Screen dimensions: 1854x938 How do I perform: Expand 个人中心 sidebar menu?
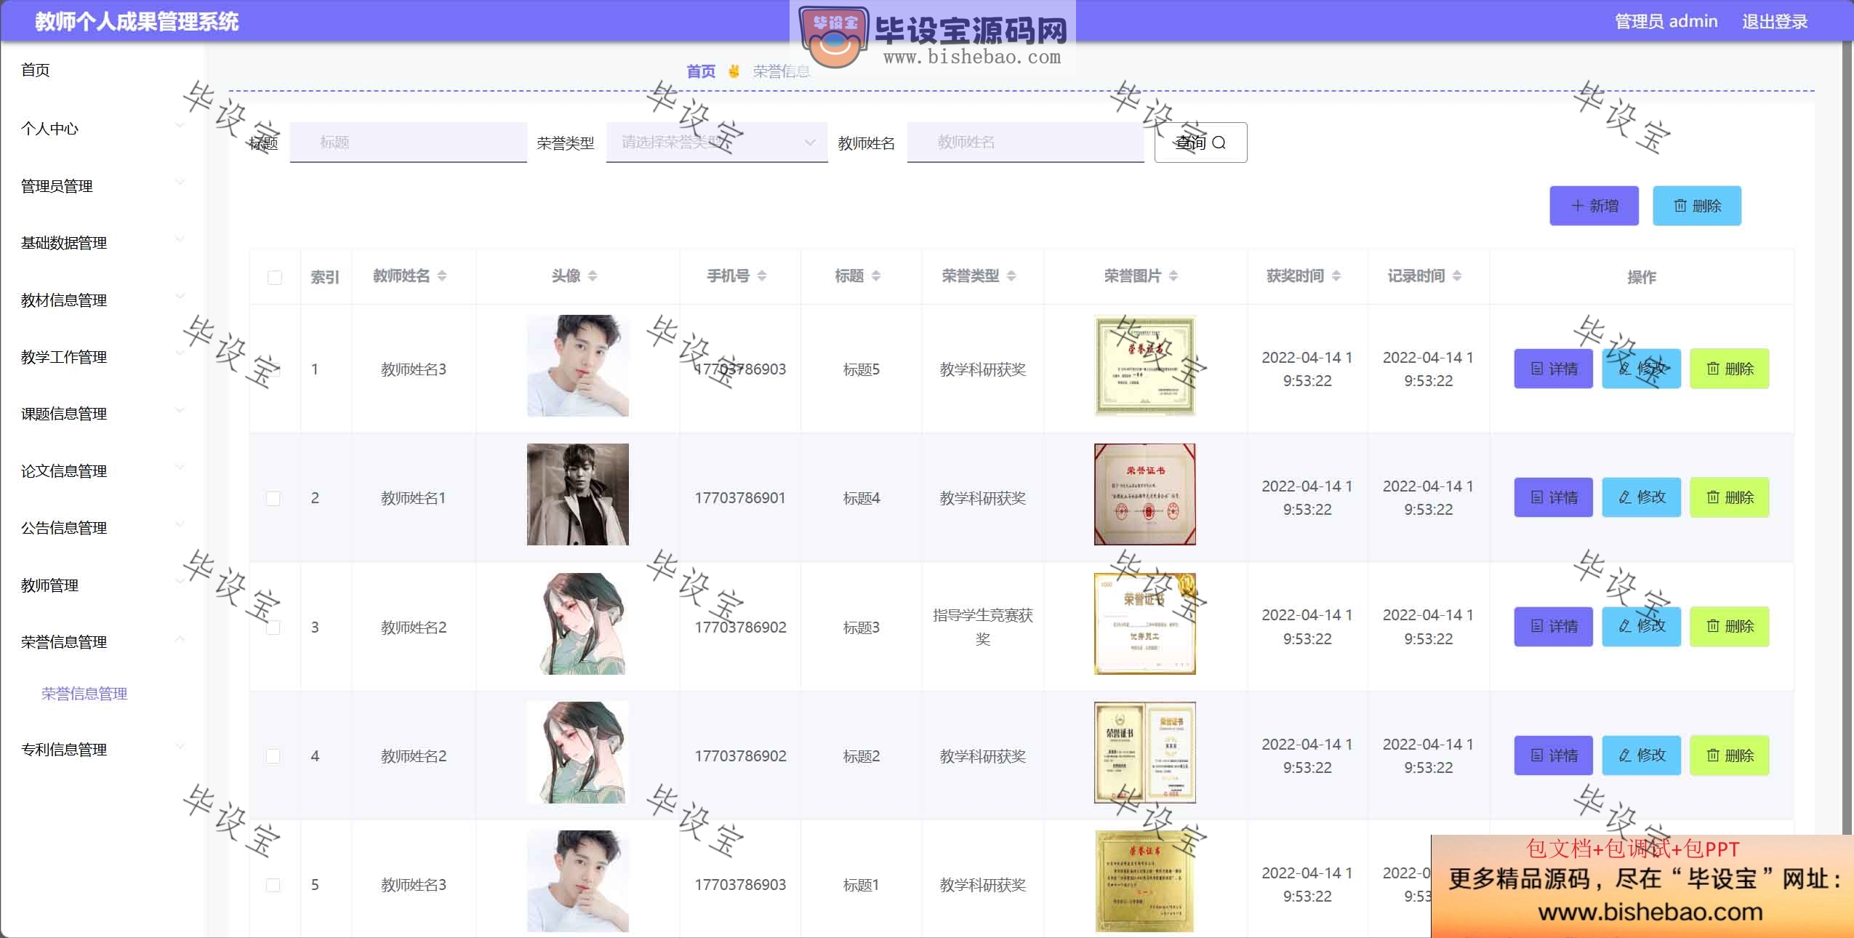[x=102, y=129]
